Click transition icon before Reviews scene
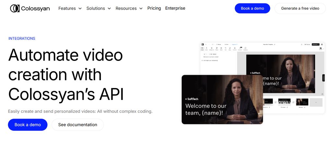Image resolution: width=332 pixels, height=146 pixels. [293, 102]
